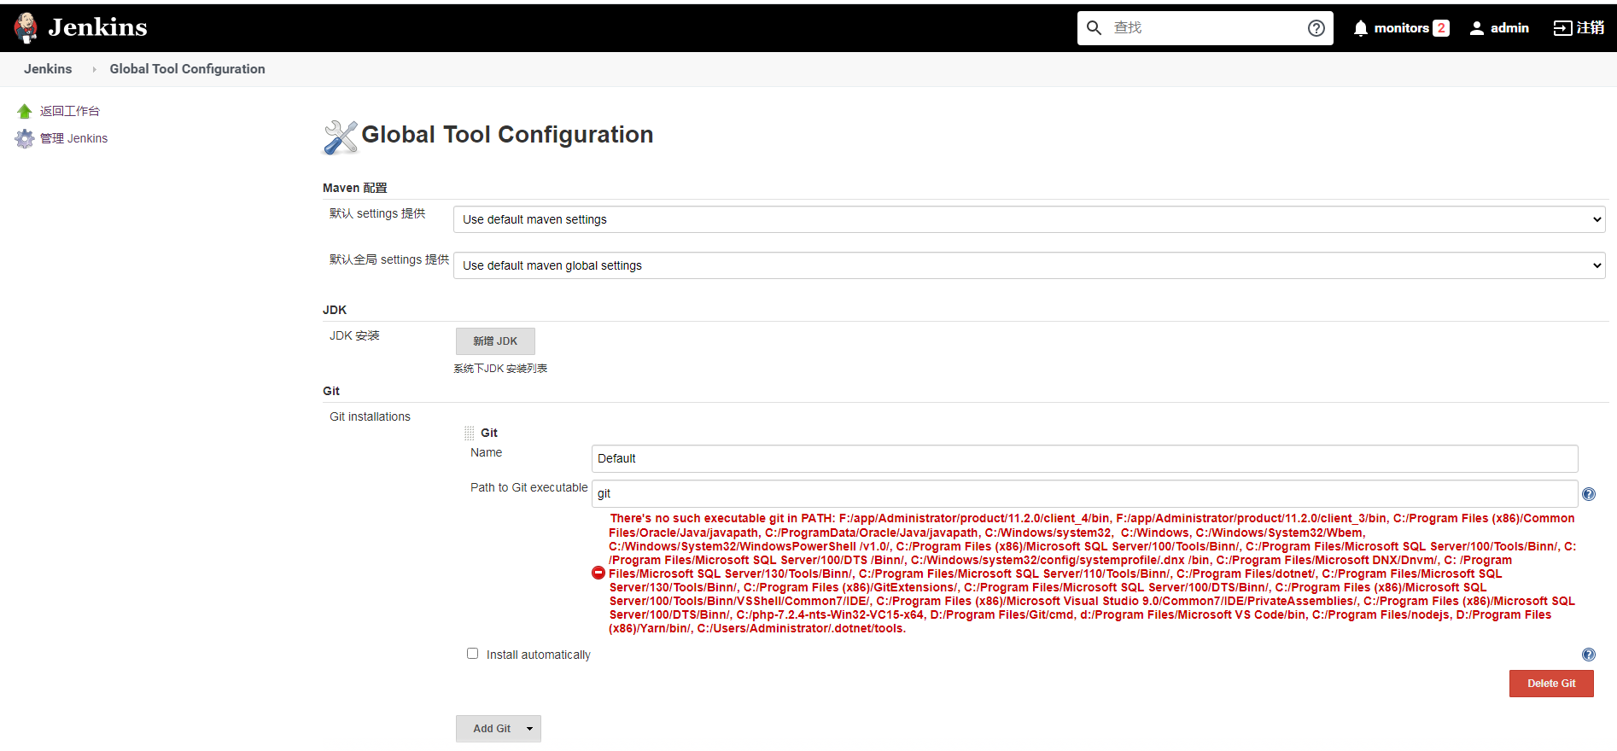Viewport: 1617px width, 751px height.
Task: Select Global Tool Configuration breadcrumb
Action: click(187, 69)
